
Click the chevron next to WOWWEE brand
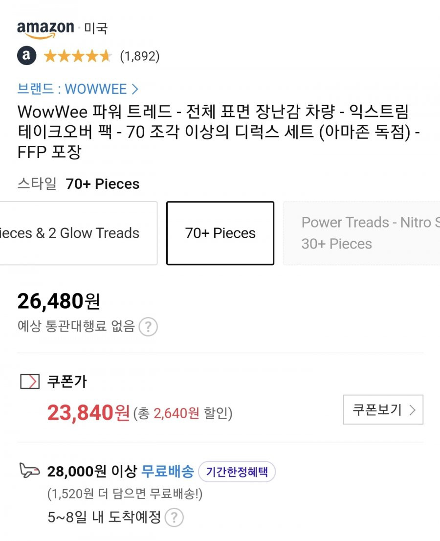135,90
